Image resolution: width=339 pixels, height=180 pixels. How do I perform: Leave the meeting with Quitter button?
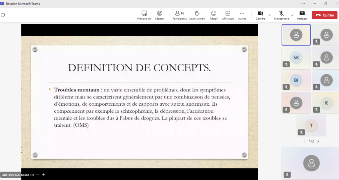[324, 15]
